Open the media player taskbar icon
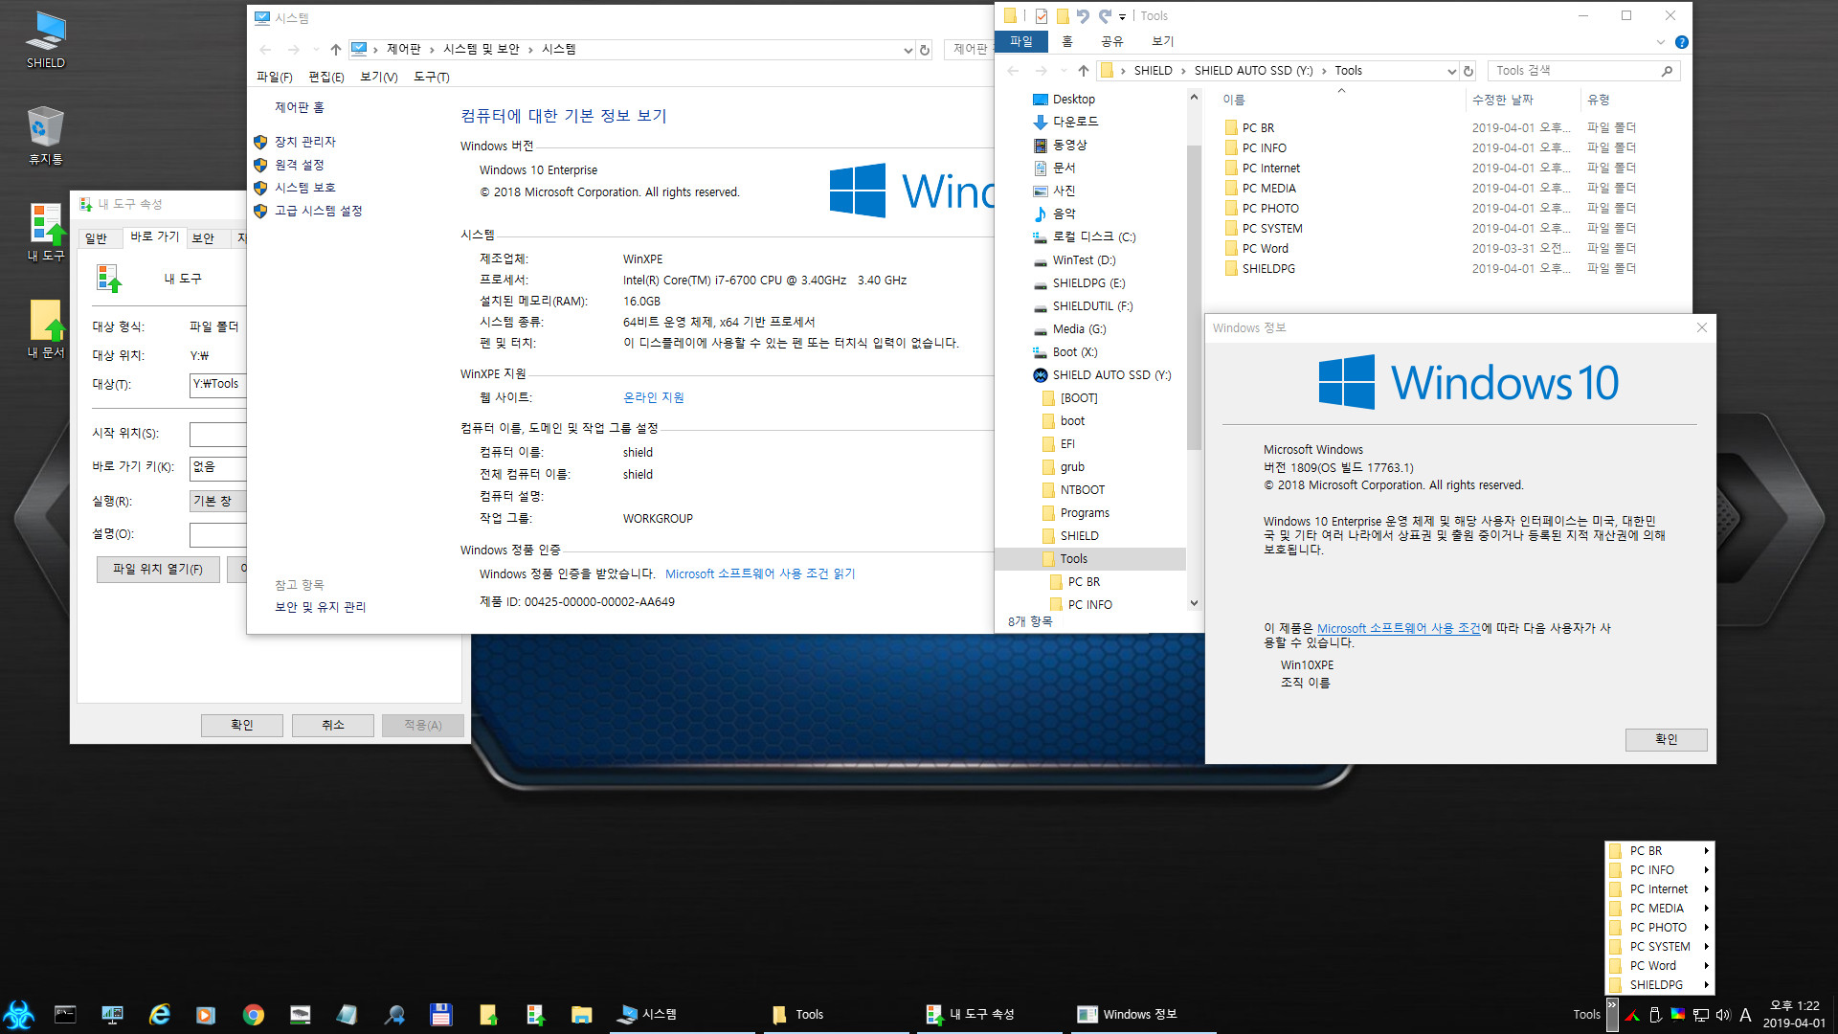The image size is (1838, 1034). point(206,1014)
